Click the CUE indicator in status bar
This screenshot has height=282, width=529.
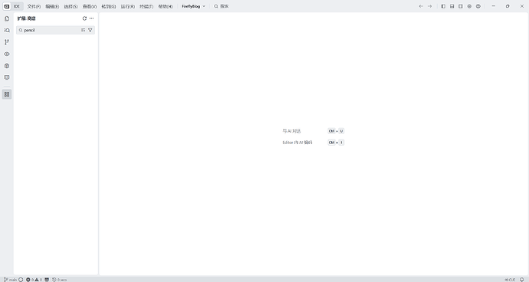510,280
